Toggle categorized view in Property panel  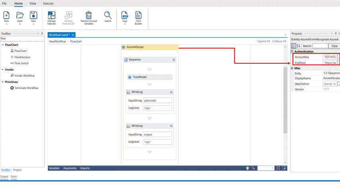[x=294, y=46]
